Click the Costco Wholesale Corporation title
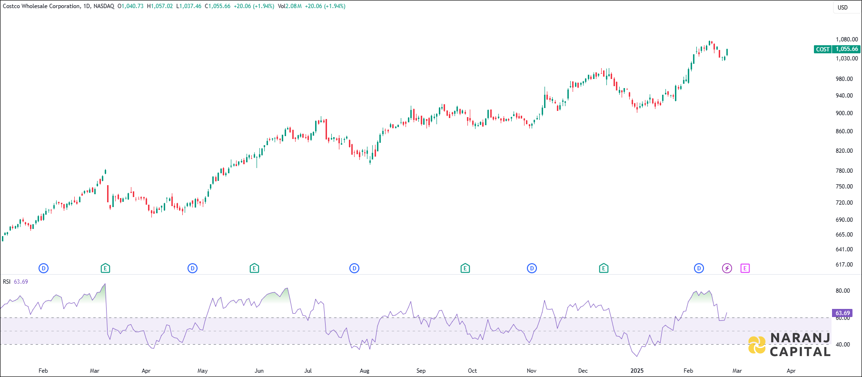This screenshot has height=377, width=862. pos(41,6)
